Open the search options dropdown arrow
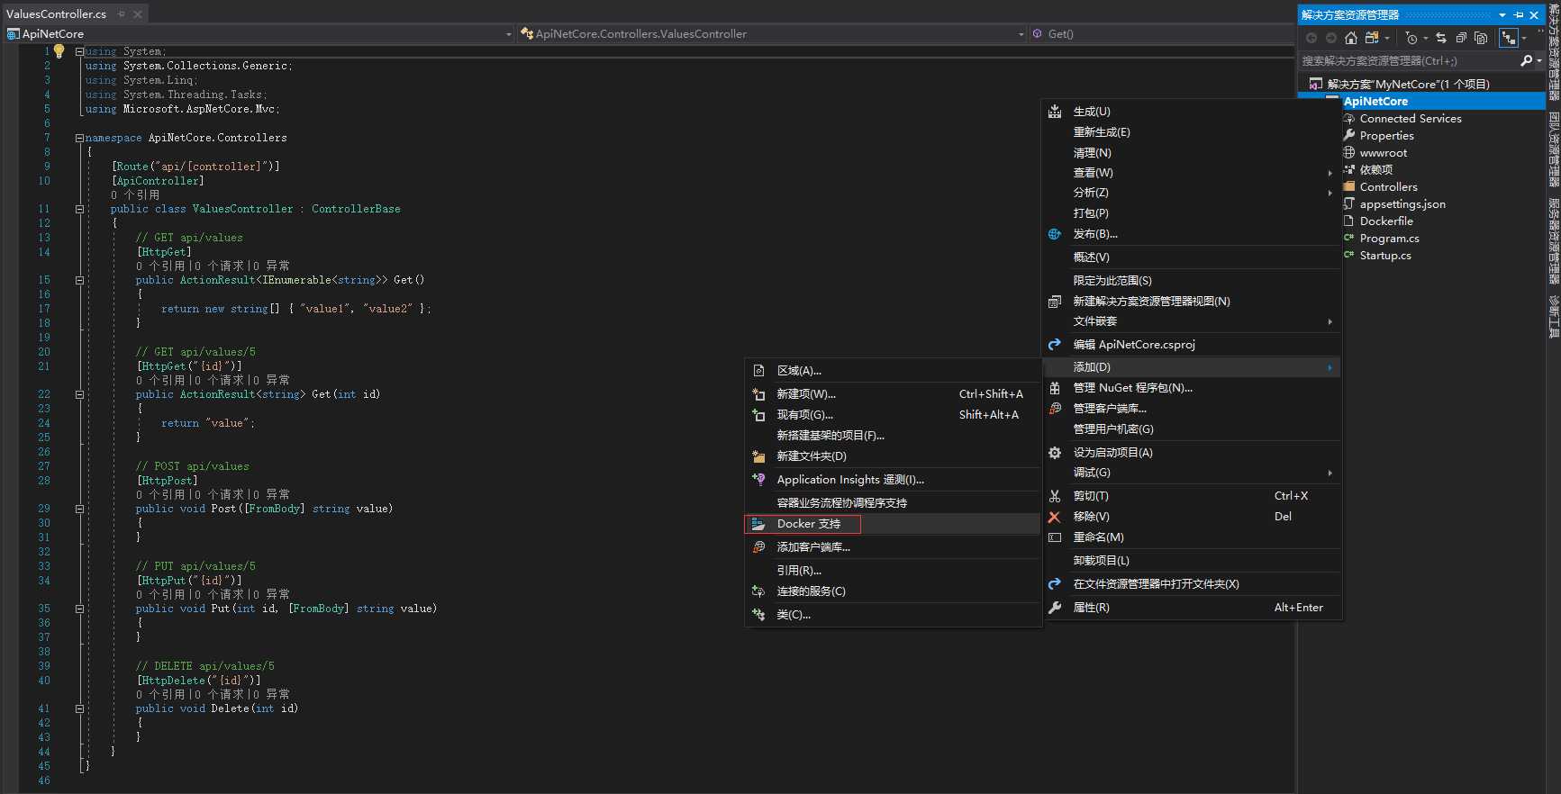Viewport: 1561px width, 794px height. point(1539,60)
